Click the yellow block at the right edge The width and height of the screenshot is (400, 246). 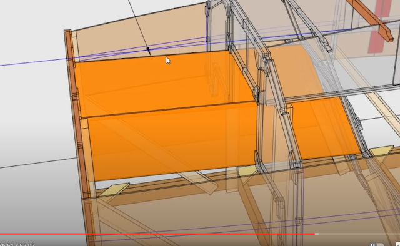click(382, 150)
